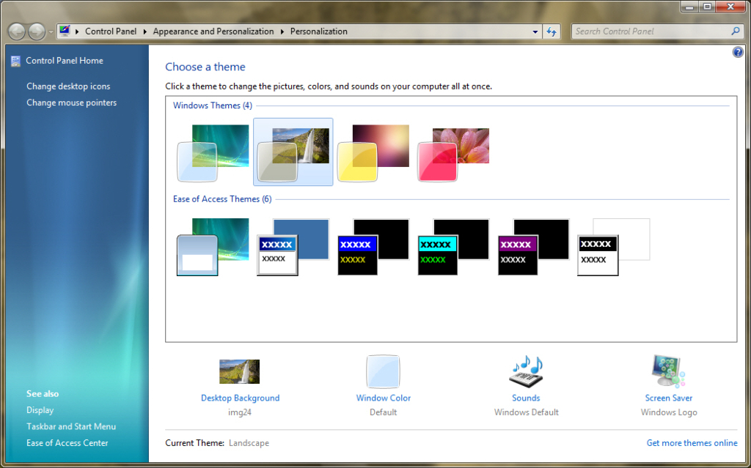Screen dimensions: 751x468
Task: Go to Control Panel Home
Action: coord(65,61)
